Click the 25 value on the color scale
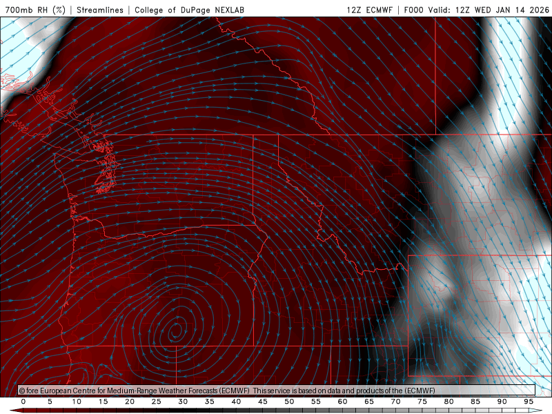This screenshot has height=414, width=552. (157, 402)
